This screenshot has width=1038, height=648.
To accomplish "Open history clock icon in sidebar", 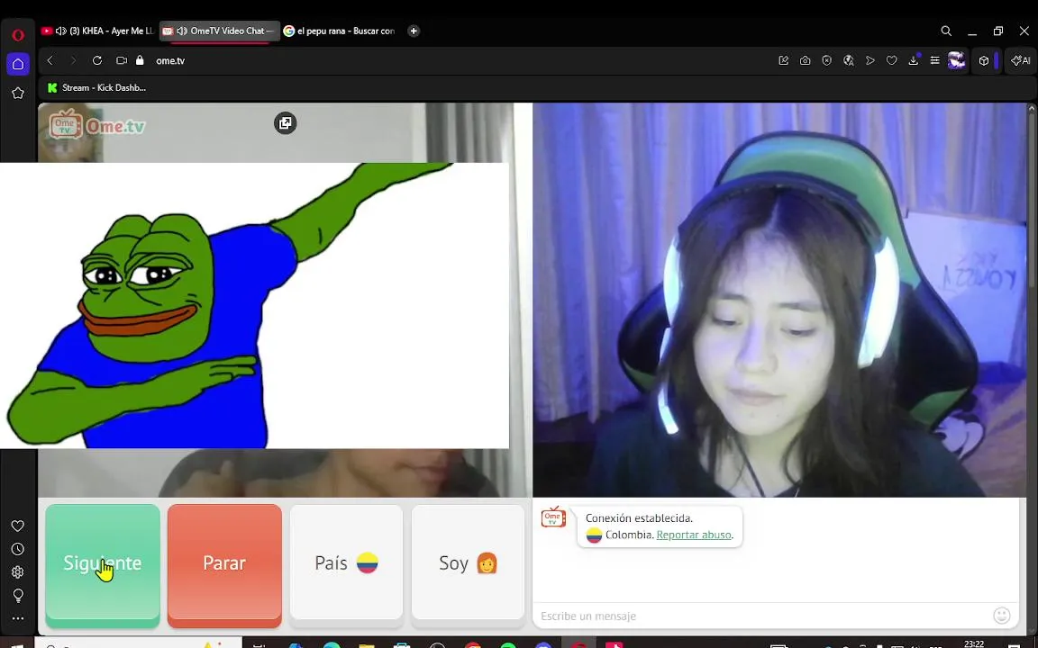I will pos(18,549).
